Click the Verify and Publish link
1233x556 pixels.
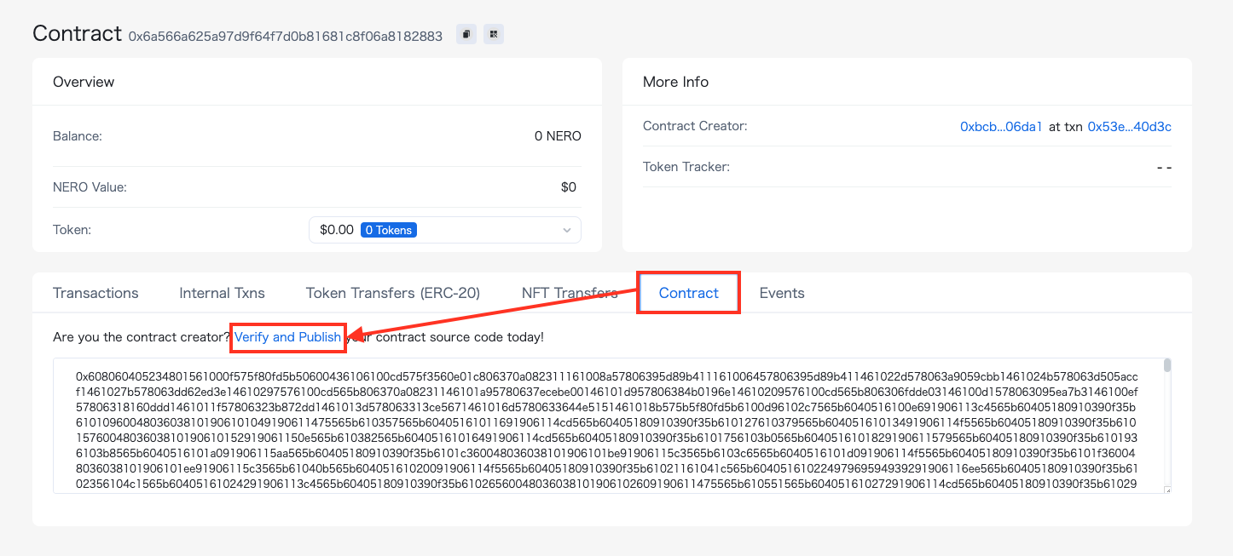pos(287,337)
